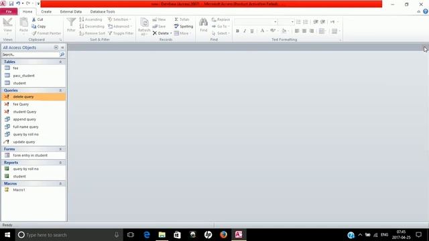Viewport: 429px width, 241px height.
Task: Open background fill color picker
Action: coord(284,31)
